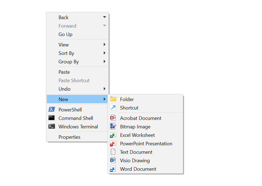Open the Group By submenu arrow

pos(104,61)
